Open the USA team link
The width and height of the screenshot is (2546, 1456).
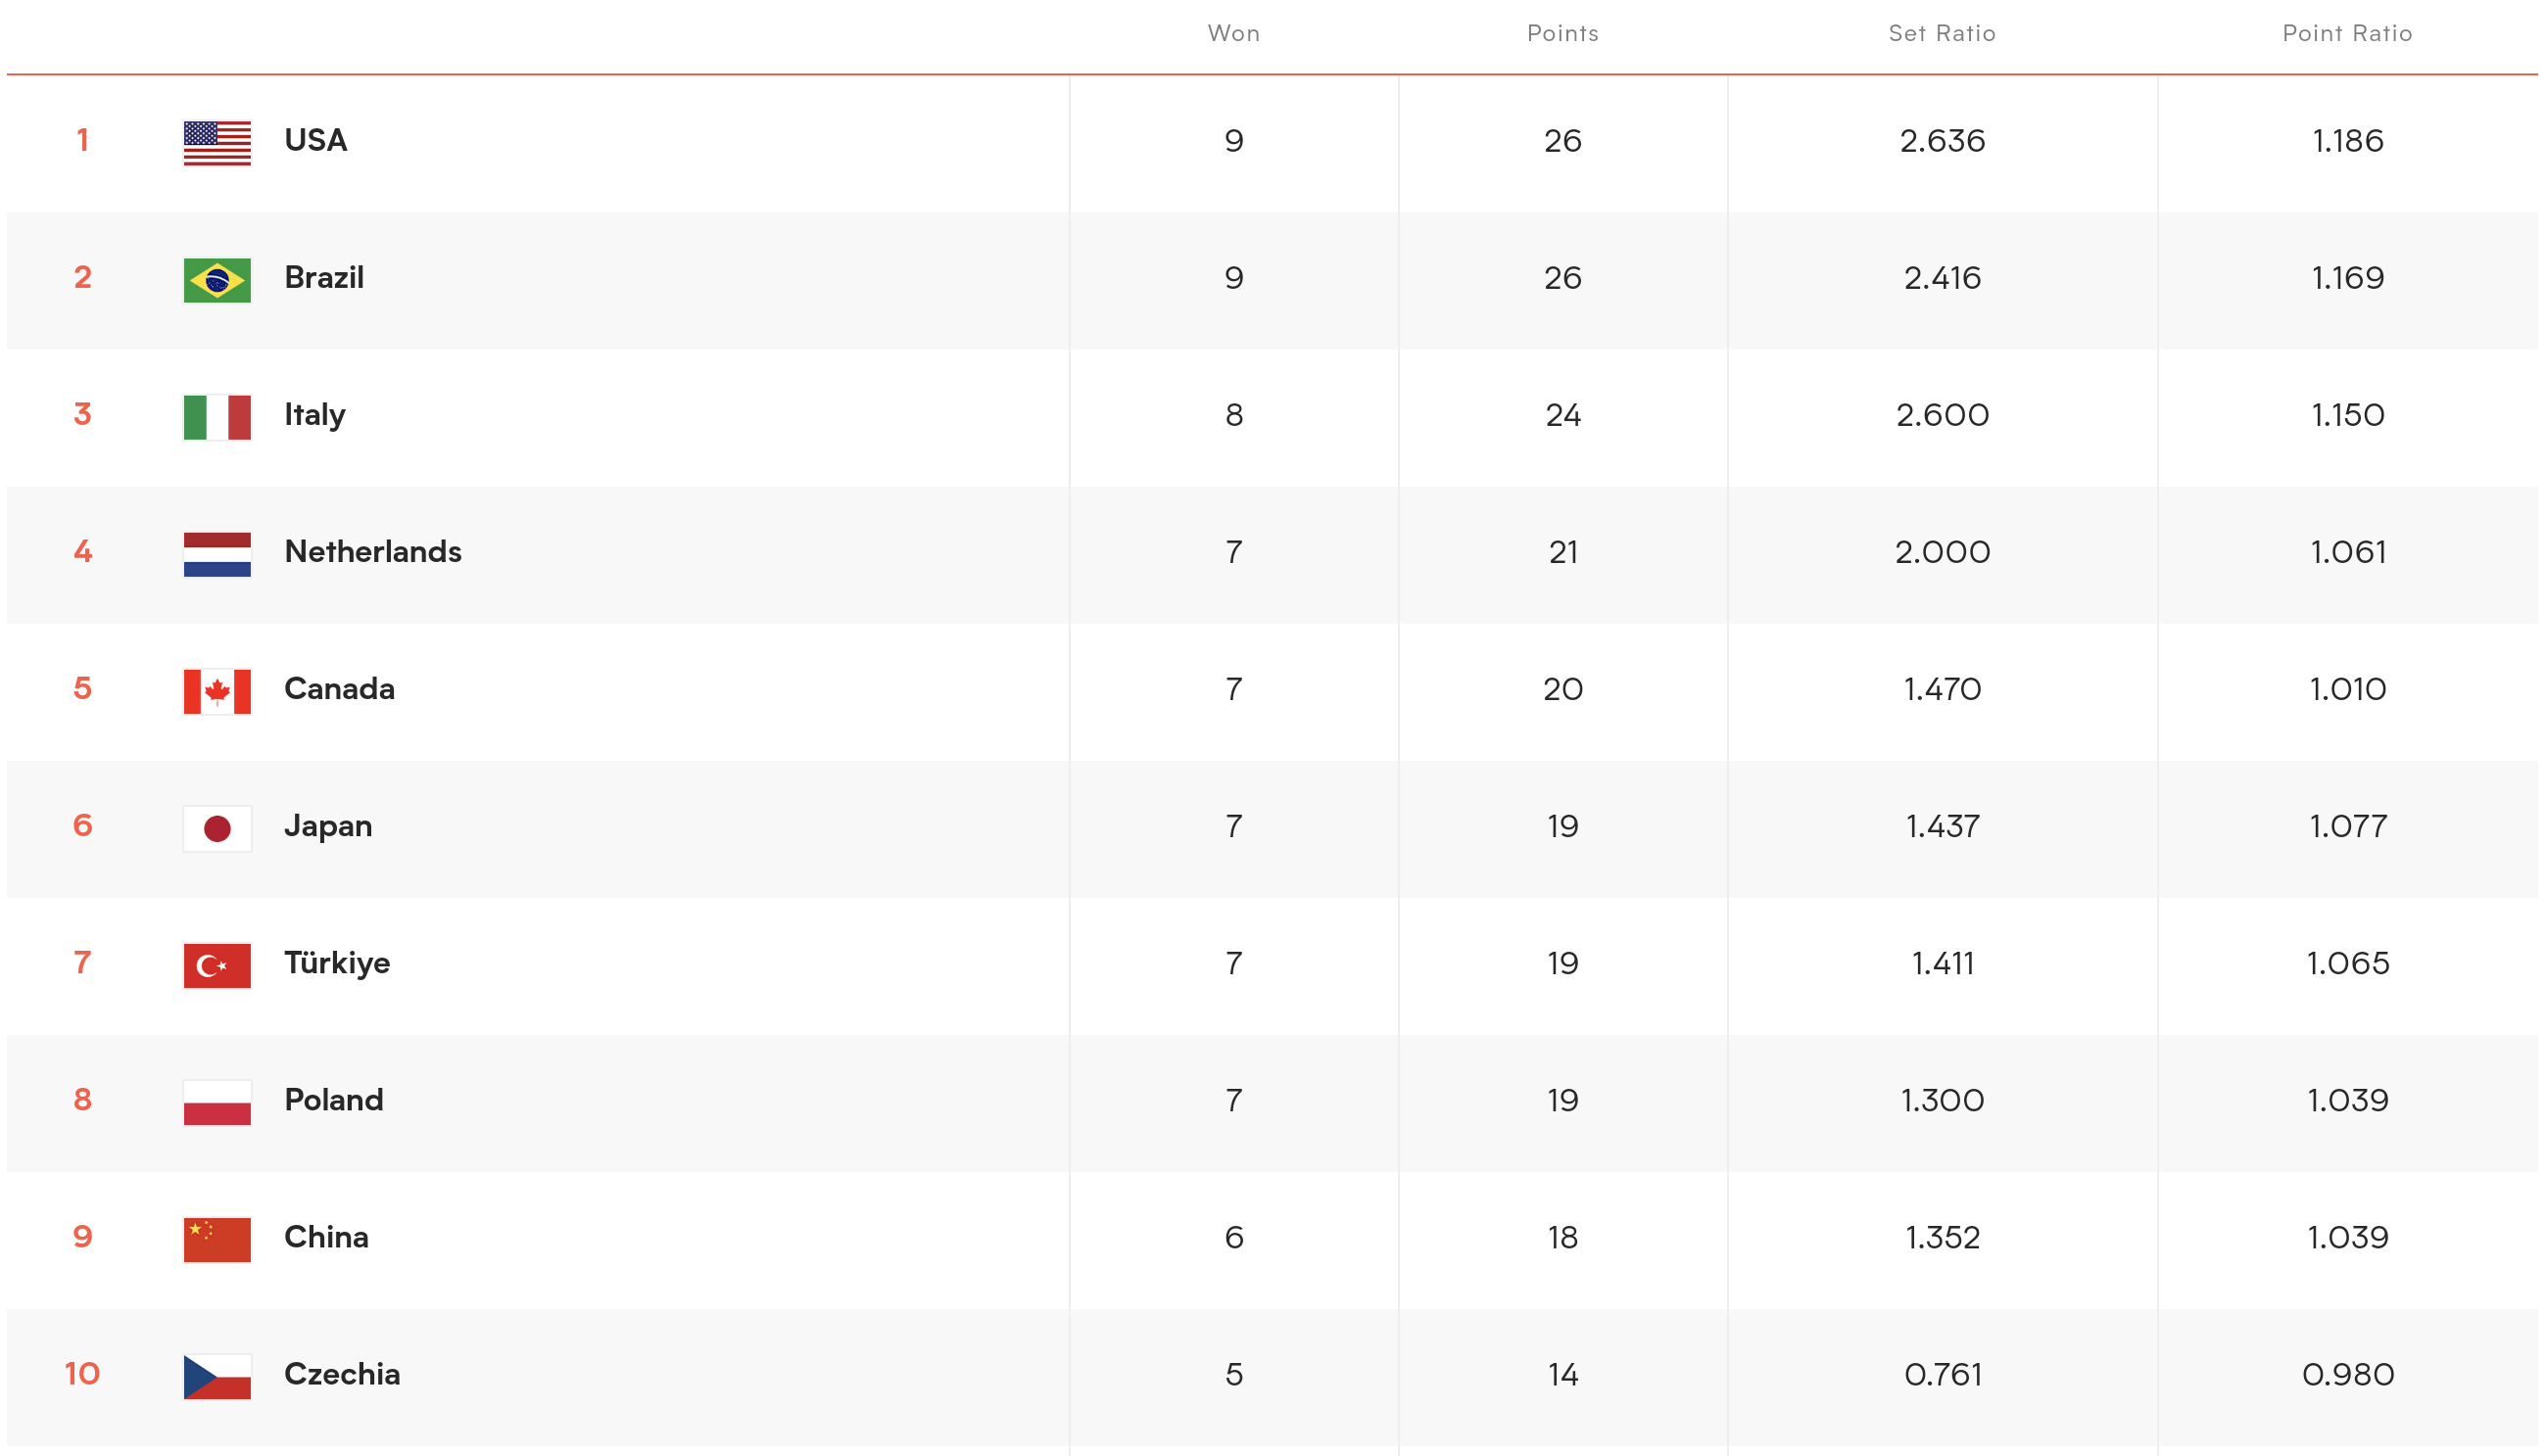click(315, 140)
